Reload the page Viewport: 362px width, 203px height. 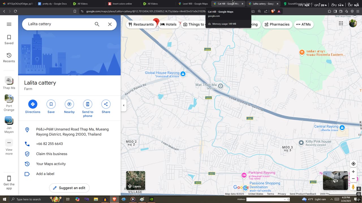(15, 11)
